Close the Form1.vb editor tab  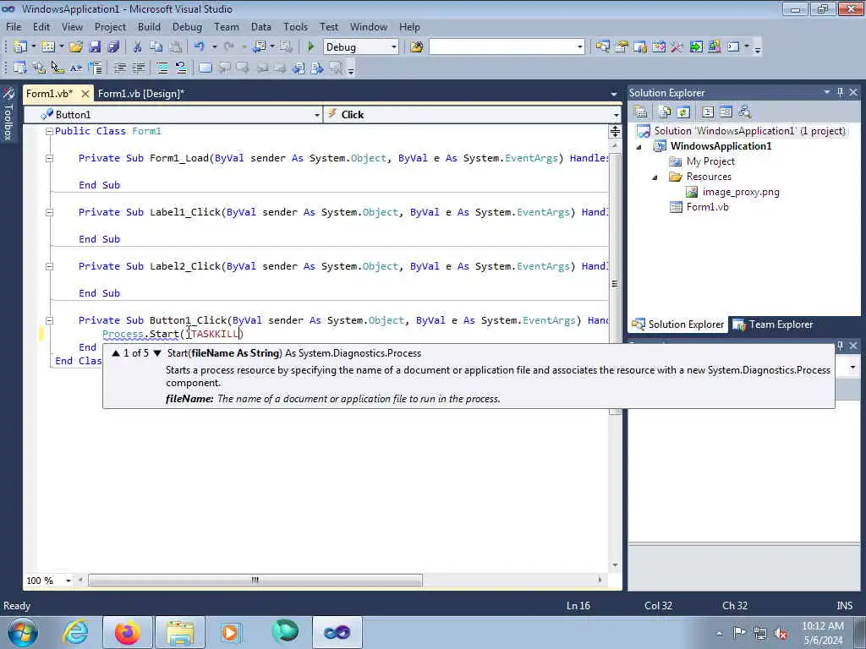coord(85,94)
